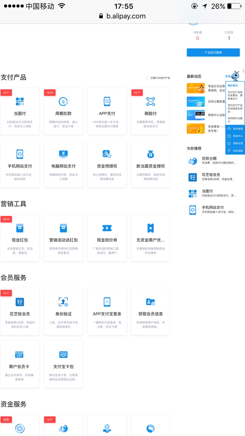Select the 刷脸付 face-scan icon

[151, 102]
